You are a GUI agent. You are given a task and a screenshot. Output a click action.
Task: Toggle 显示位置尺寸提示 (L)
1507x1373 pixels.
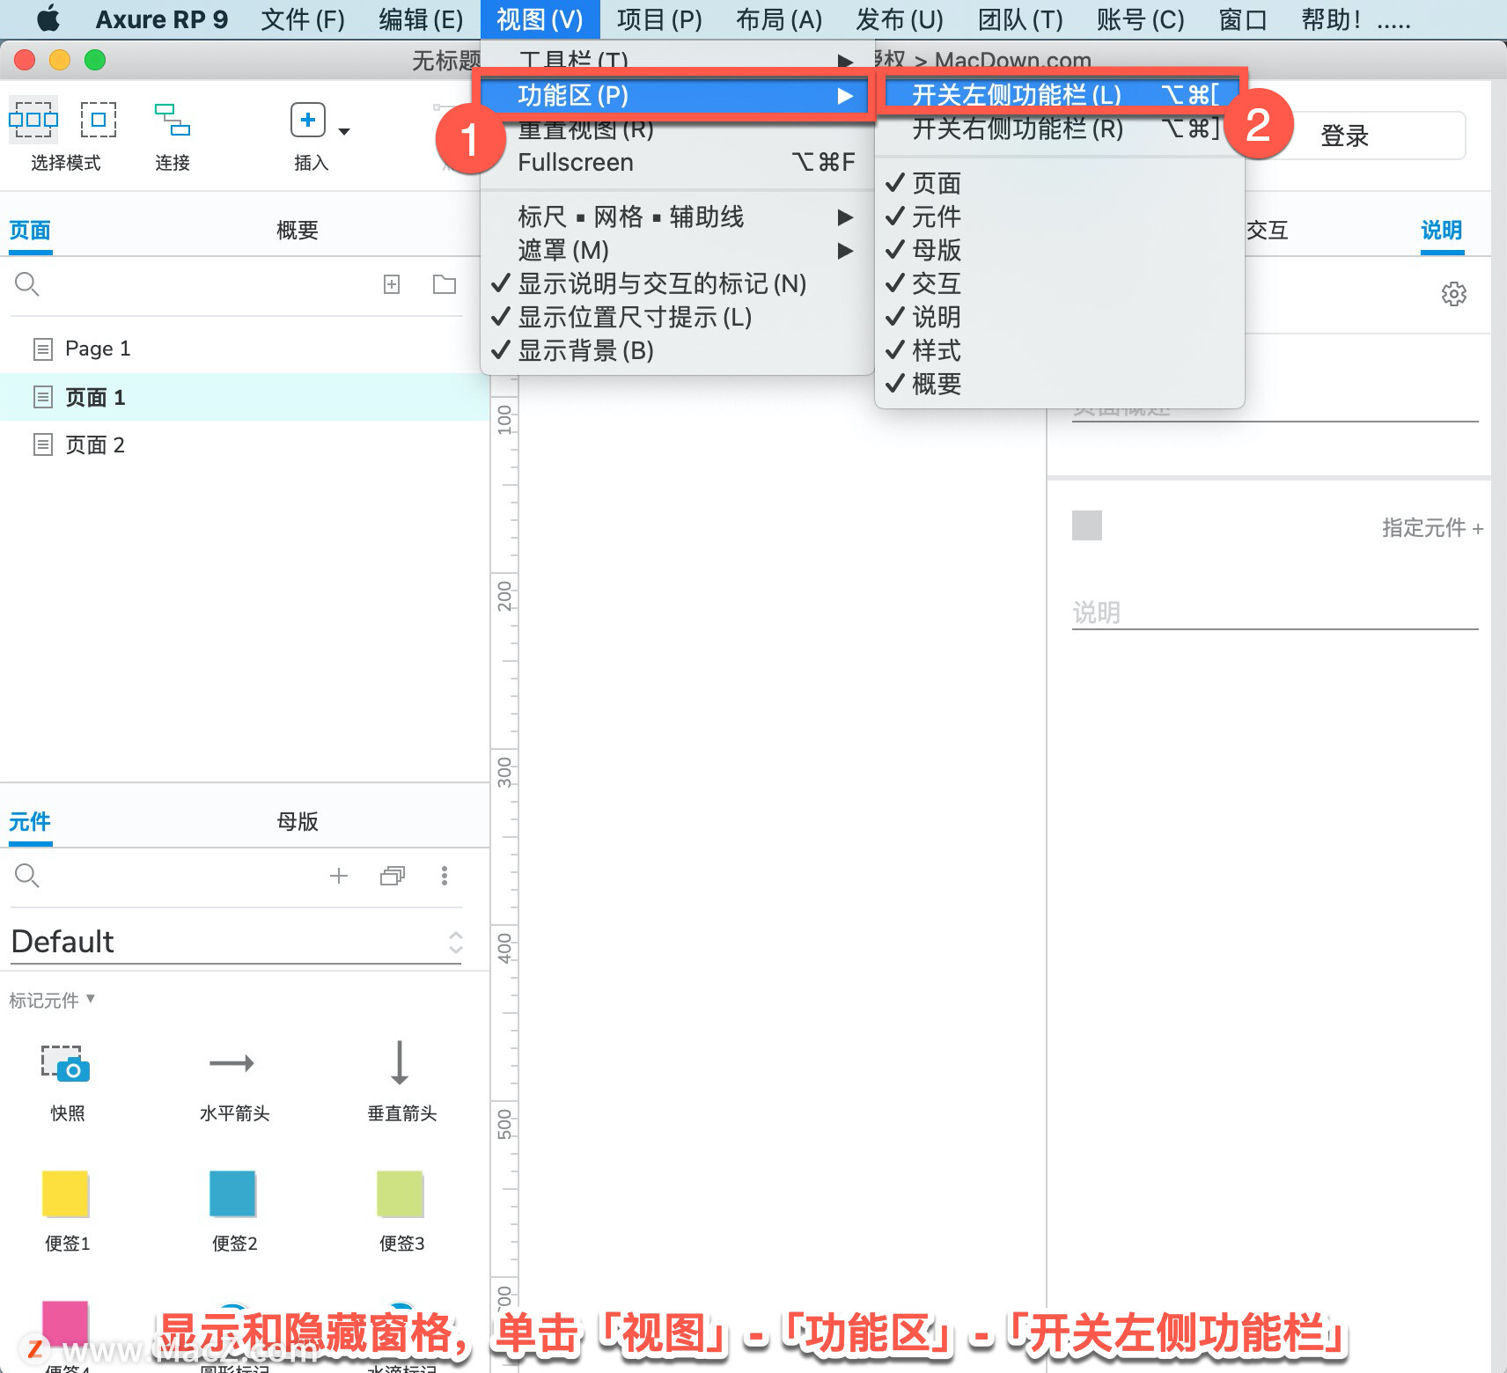click(x=677, y=317)
